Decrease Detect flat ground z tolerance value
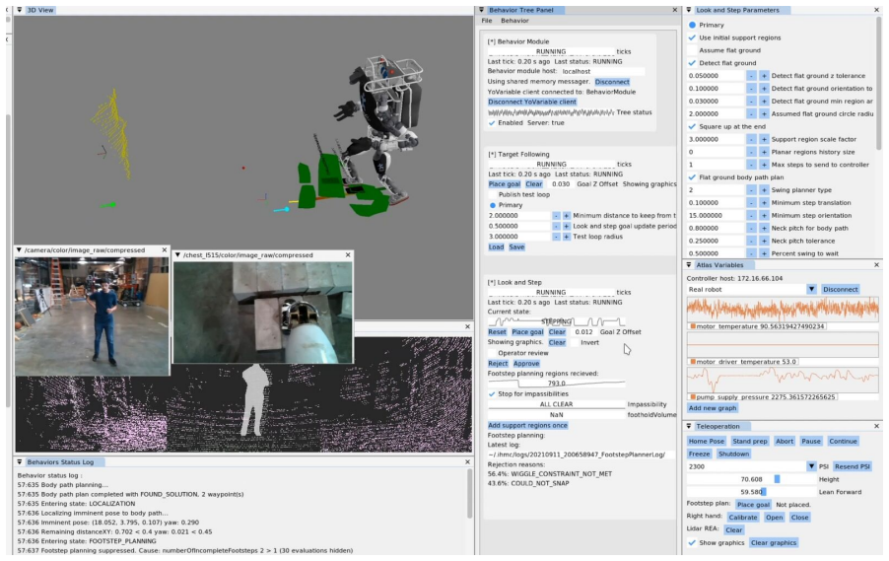Viewport: 889px width, 561px height. point(751,76)
